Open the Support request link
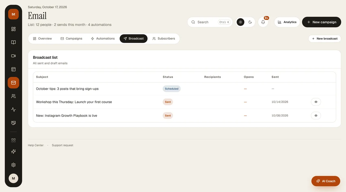Viewport: 346px width, 192px height. click(x=62, y=145)
